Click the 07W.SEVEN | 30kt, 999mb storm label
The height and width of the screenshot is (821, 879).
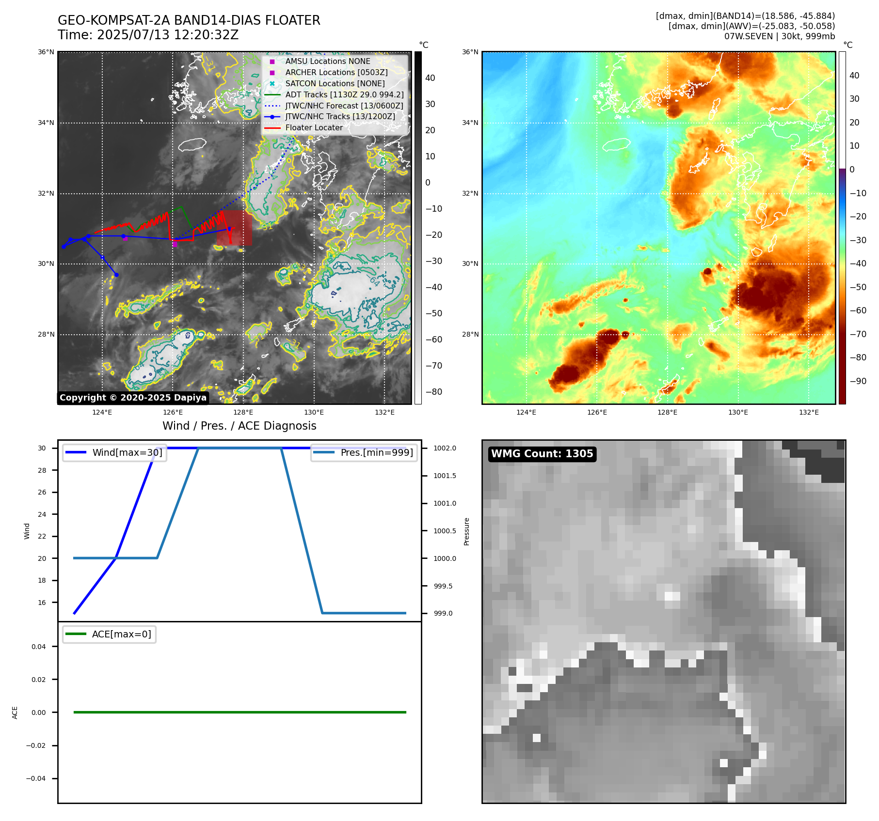click(780, 36)
